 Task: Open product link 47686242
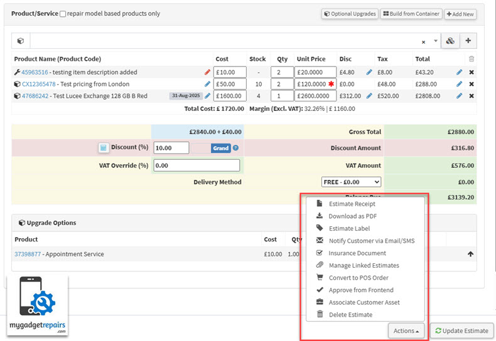pos(35,96)
